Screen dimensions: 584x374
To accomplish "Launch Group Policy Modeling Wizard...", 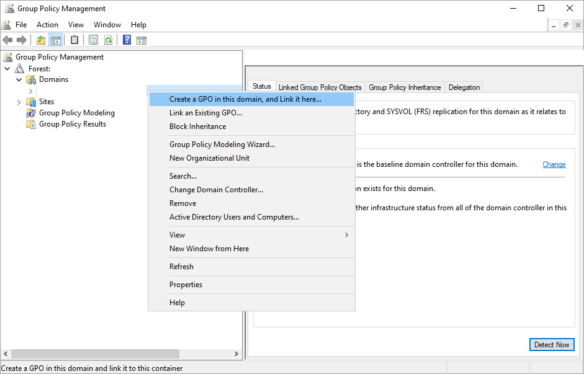I will (251, 145).
